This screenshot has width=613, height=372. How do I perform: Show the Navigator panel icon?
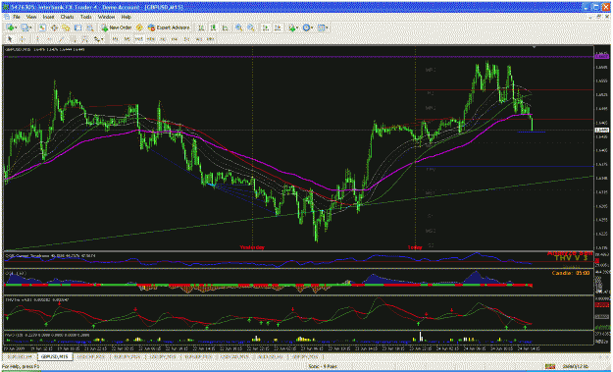(x=66, y=27)
